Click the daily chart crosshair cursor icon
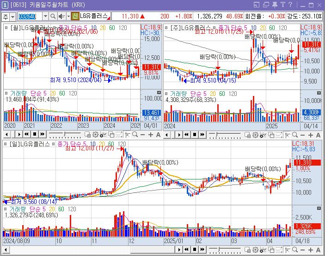This screenshot has height=256, width=325. click(287, 250)
